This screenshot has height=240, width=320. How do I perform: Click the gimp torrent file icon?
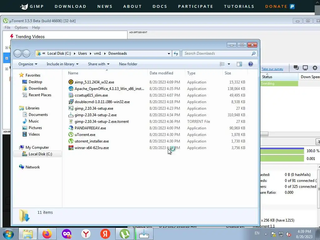(x=71, y=121)
